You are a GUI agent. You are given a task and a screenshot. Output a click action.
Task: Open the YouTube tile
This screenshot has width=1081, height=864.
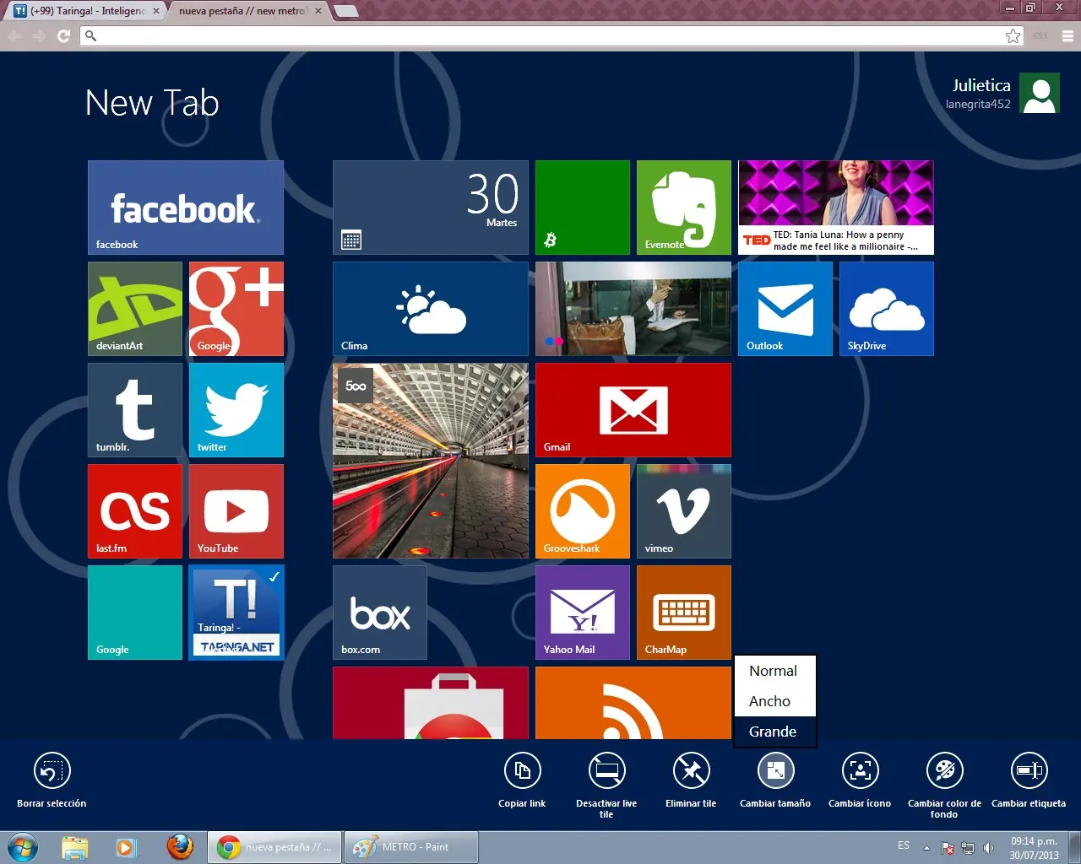tap(236, 511)
